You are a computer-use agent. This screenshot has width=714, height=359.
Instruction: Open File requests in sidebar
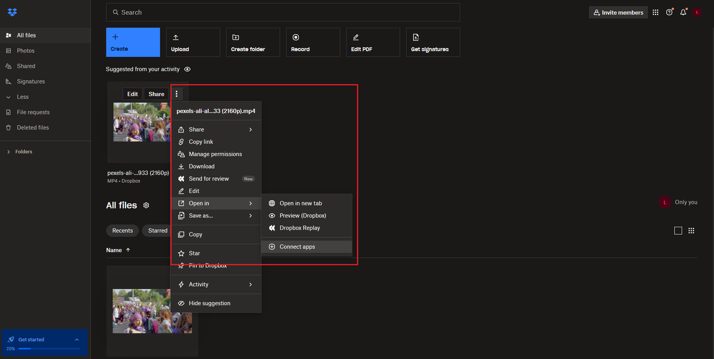click(x=45, y=112)
